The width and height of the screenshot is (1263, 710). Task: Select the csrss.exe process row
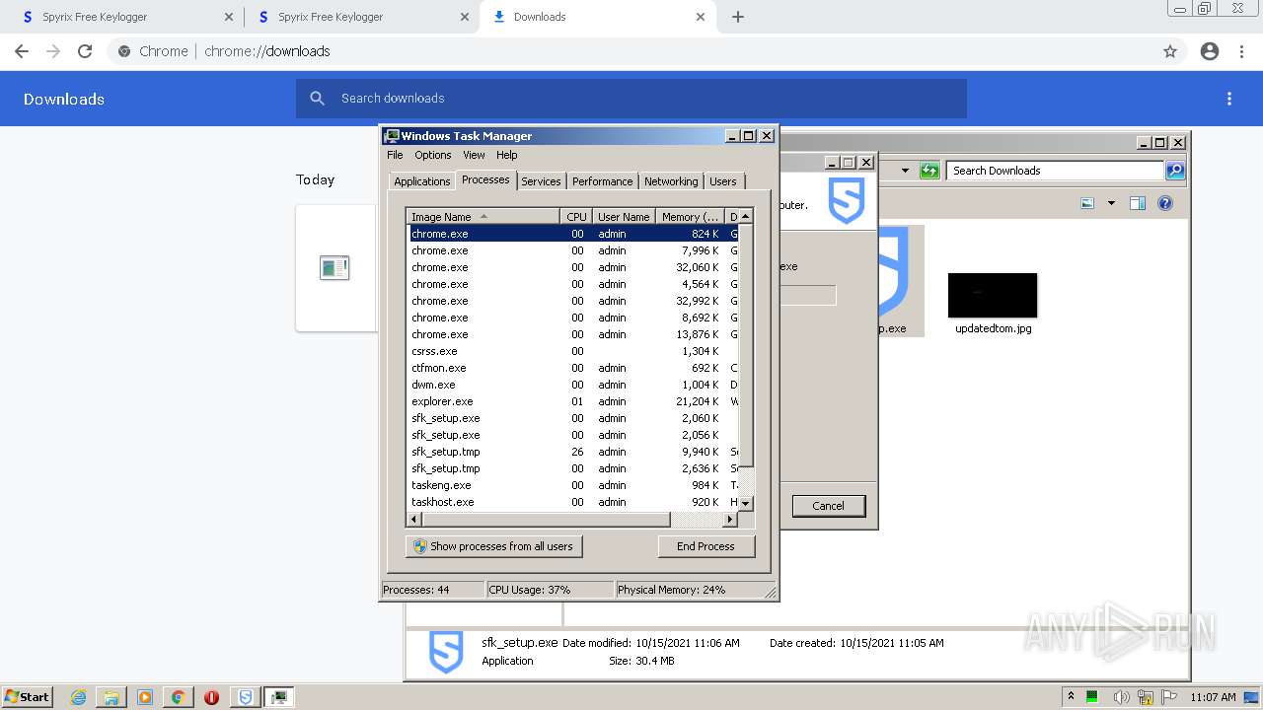pyautogui.click(x=573, y=351)
